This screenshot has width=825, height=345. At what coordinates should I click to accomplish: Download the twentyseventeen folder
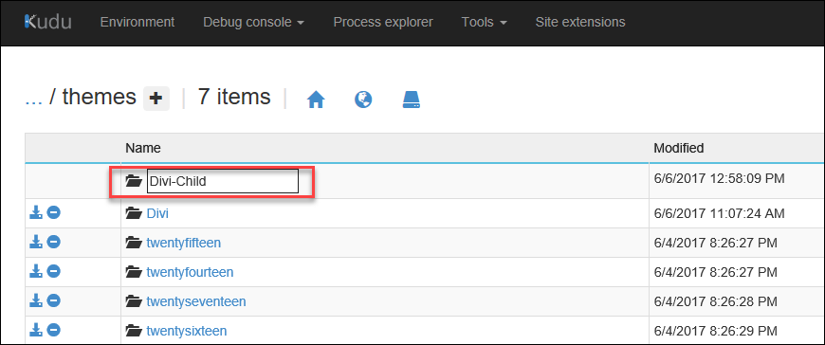[36, 300]
